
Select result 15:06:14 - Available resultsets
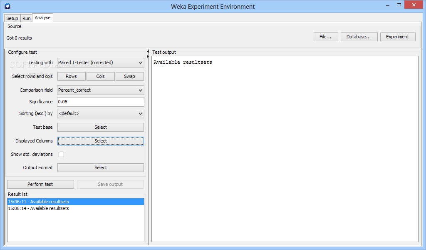point(76,208)
